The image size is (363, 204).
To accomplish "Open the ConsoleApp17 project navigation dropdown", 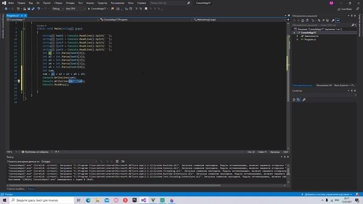I will (x=53, y=20).
